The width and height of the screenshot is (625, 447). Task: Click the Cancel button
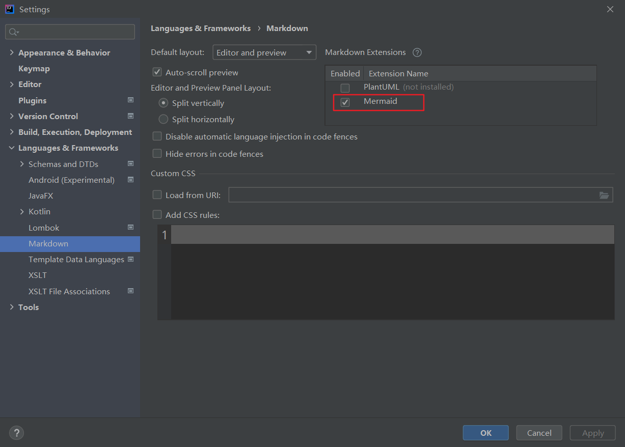point(539,432)
